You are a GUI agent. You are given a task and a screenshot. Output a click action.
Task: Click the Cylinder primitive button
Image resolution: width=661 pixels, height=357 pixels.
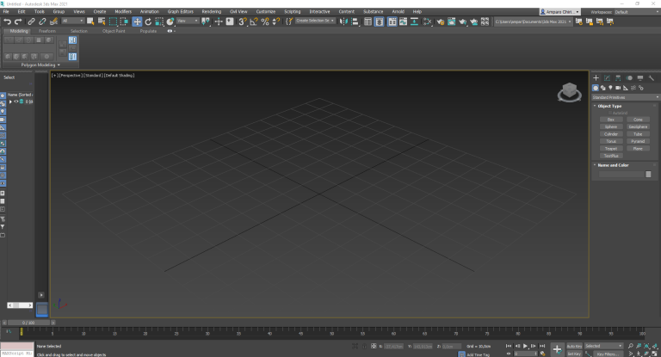(611, 134)
